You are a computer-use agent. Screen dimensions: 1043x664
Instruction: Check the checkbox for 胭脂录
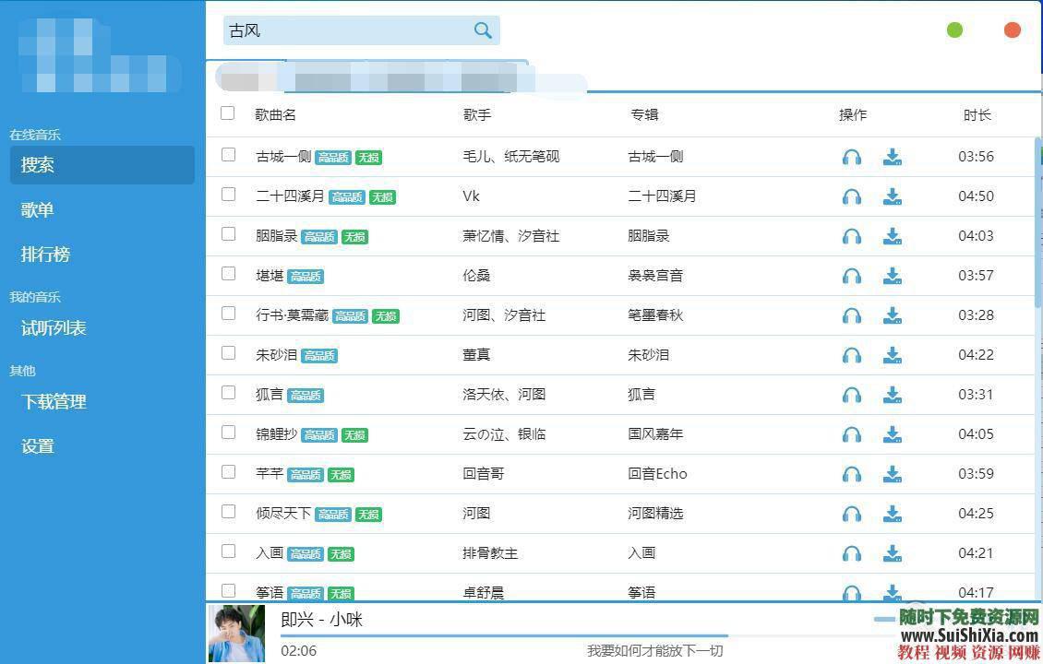[227, 233]
